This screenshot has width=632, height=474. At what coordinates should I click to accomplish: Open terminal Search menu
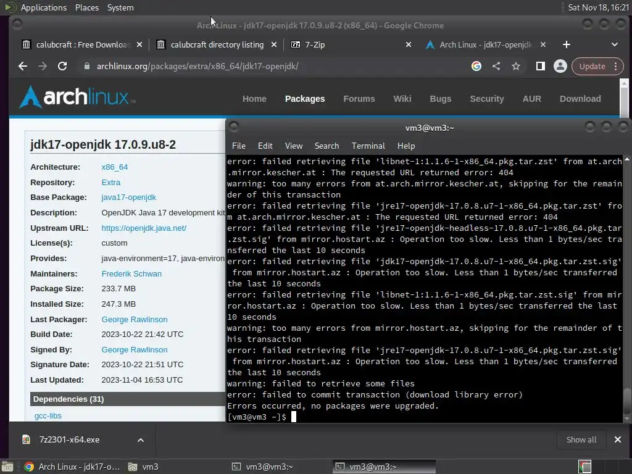327,146
